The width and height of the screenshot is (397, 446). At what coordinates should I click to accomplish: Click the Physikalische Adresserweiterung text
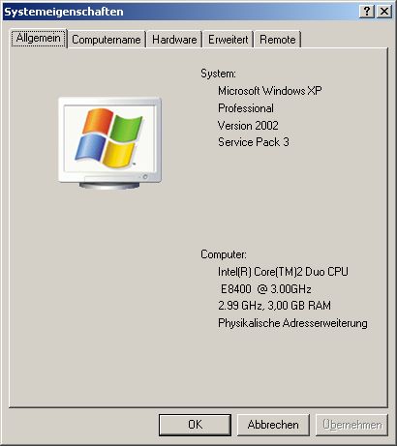tap(292, 323)
